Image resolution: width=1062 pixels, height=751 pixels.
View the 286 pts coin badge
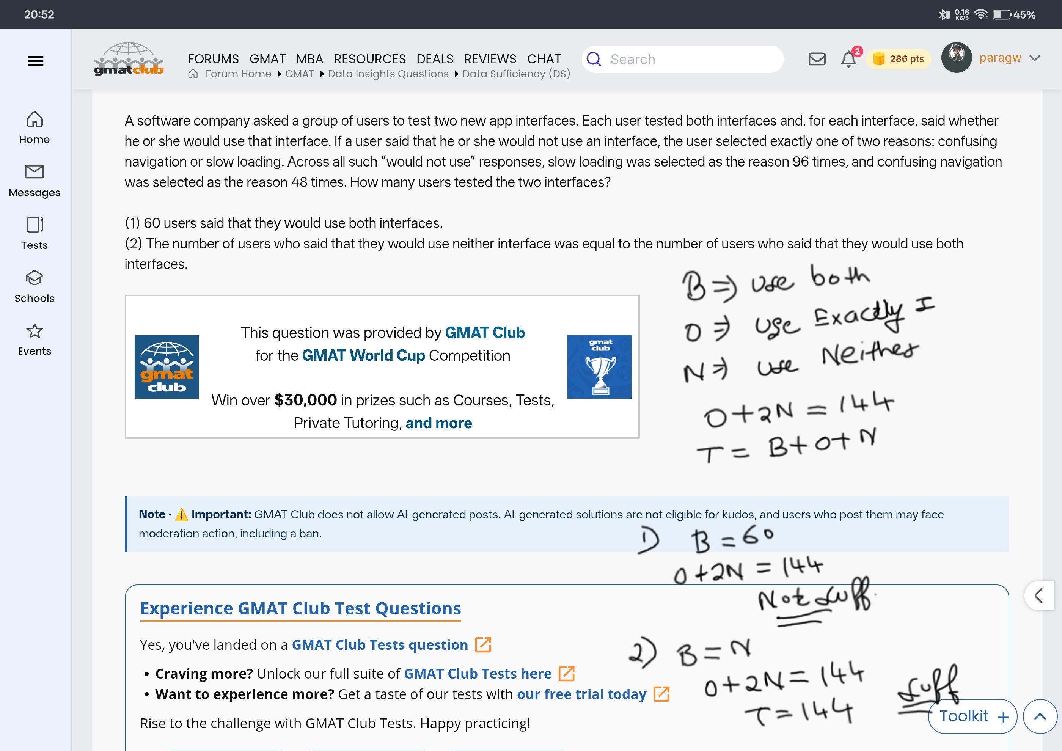click(x=898, y=59)
